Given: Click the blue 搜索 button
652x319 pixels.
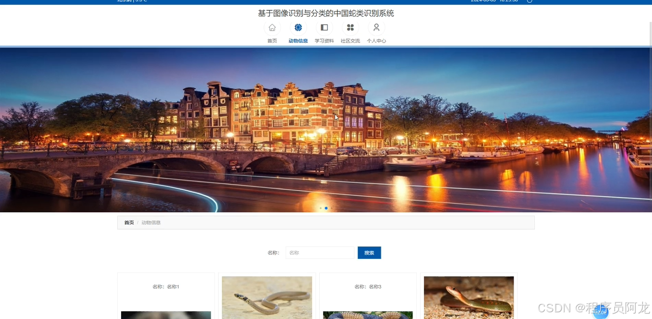Looking at the screenshot, I should coord(369,253).
